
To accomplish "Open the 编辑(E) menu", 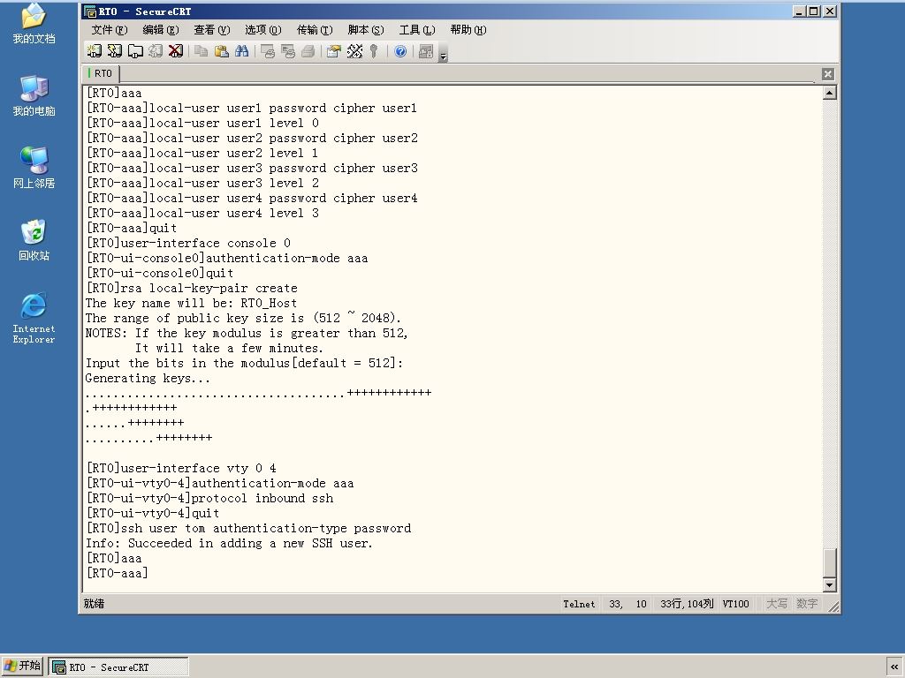I will point(161,30).
